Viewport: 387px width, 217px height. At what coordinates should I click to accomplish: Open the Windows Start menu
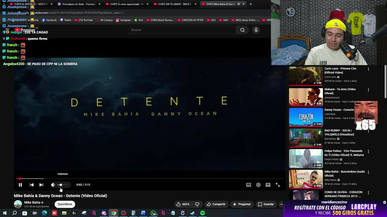5,213
